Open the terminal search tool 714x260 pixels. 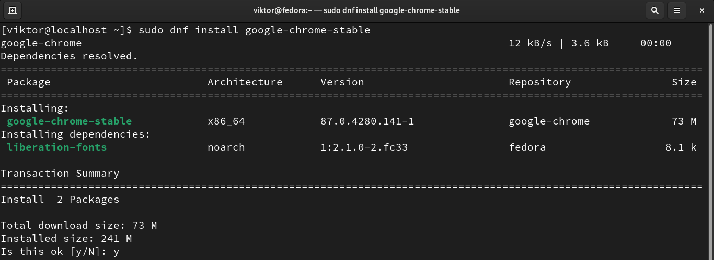pyautogui.click(x=654, y=10)
